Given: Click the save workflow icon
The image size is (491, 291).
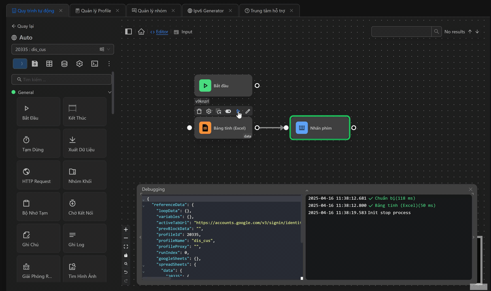Looking at the screenshot, I should pos(35,63).
